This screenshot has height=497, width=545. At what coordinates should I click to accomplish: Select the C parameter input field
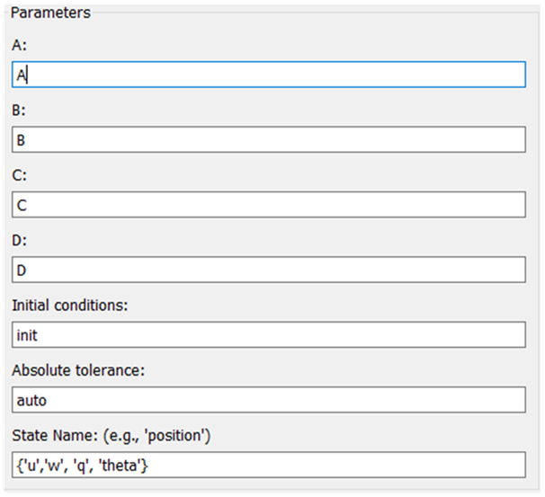pos(269,205)
